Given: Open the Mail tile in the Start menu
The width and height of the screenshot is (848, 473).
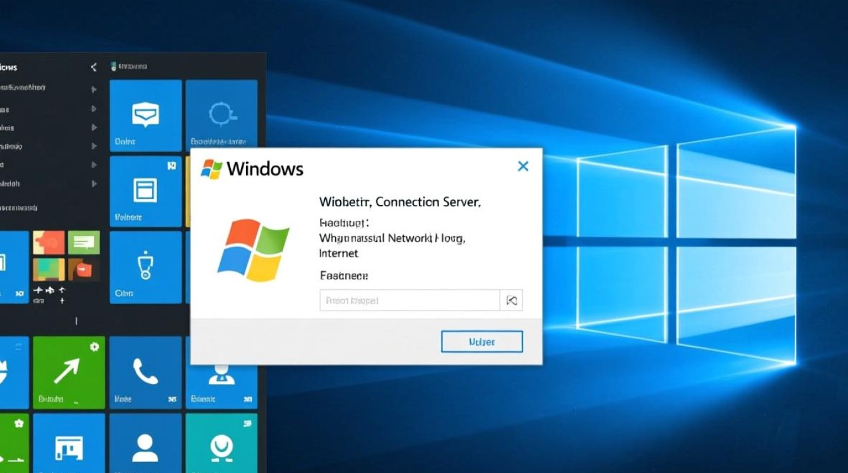Looking at the screenshot, I should [x=145, y=115].
